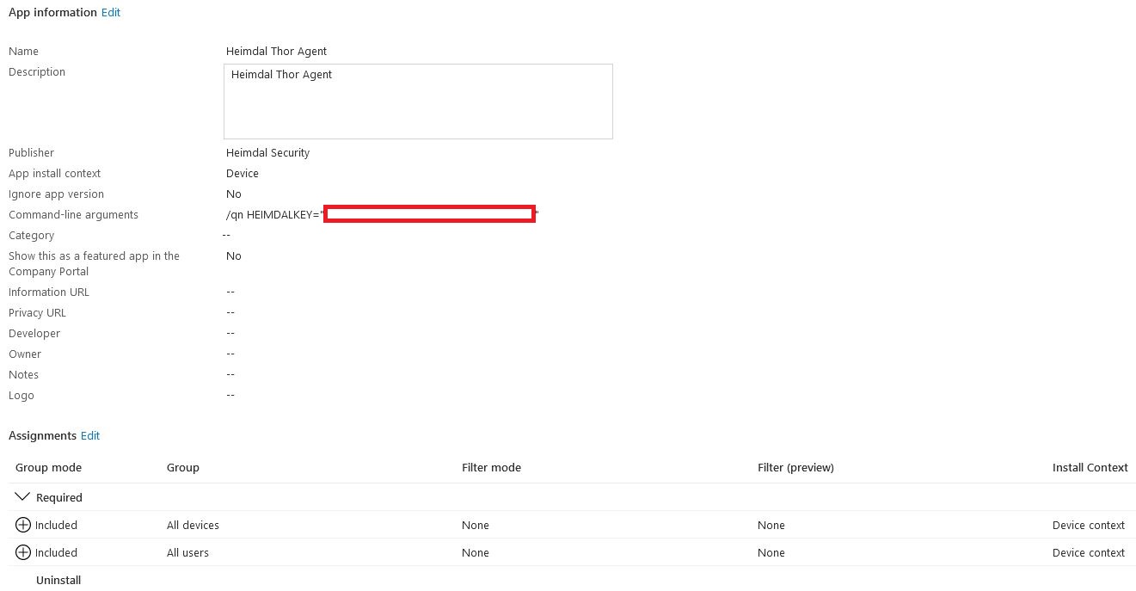This screenshot has height=591, width=1136.
Task: Expand the Uninstall assignments section
Action: (x=58, y=580)
